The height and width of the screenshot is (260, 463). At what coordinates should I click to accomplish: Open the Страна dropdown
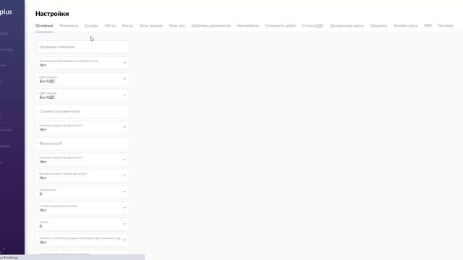82,225
